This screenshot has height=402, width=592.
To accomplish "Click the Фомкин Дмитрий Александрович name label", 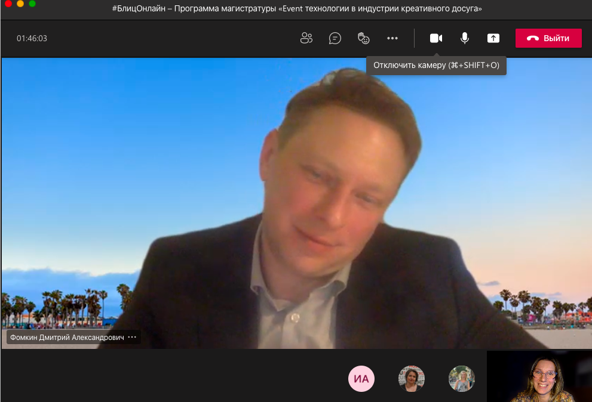I will click(66, 337).
